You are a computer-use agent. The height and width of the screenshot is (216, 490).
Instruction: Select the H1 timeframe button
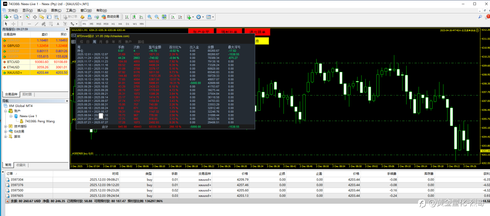(113, 24)
